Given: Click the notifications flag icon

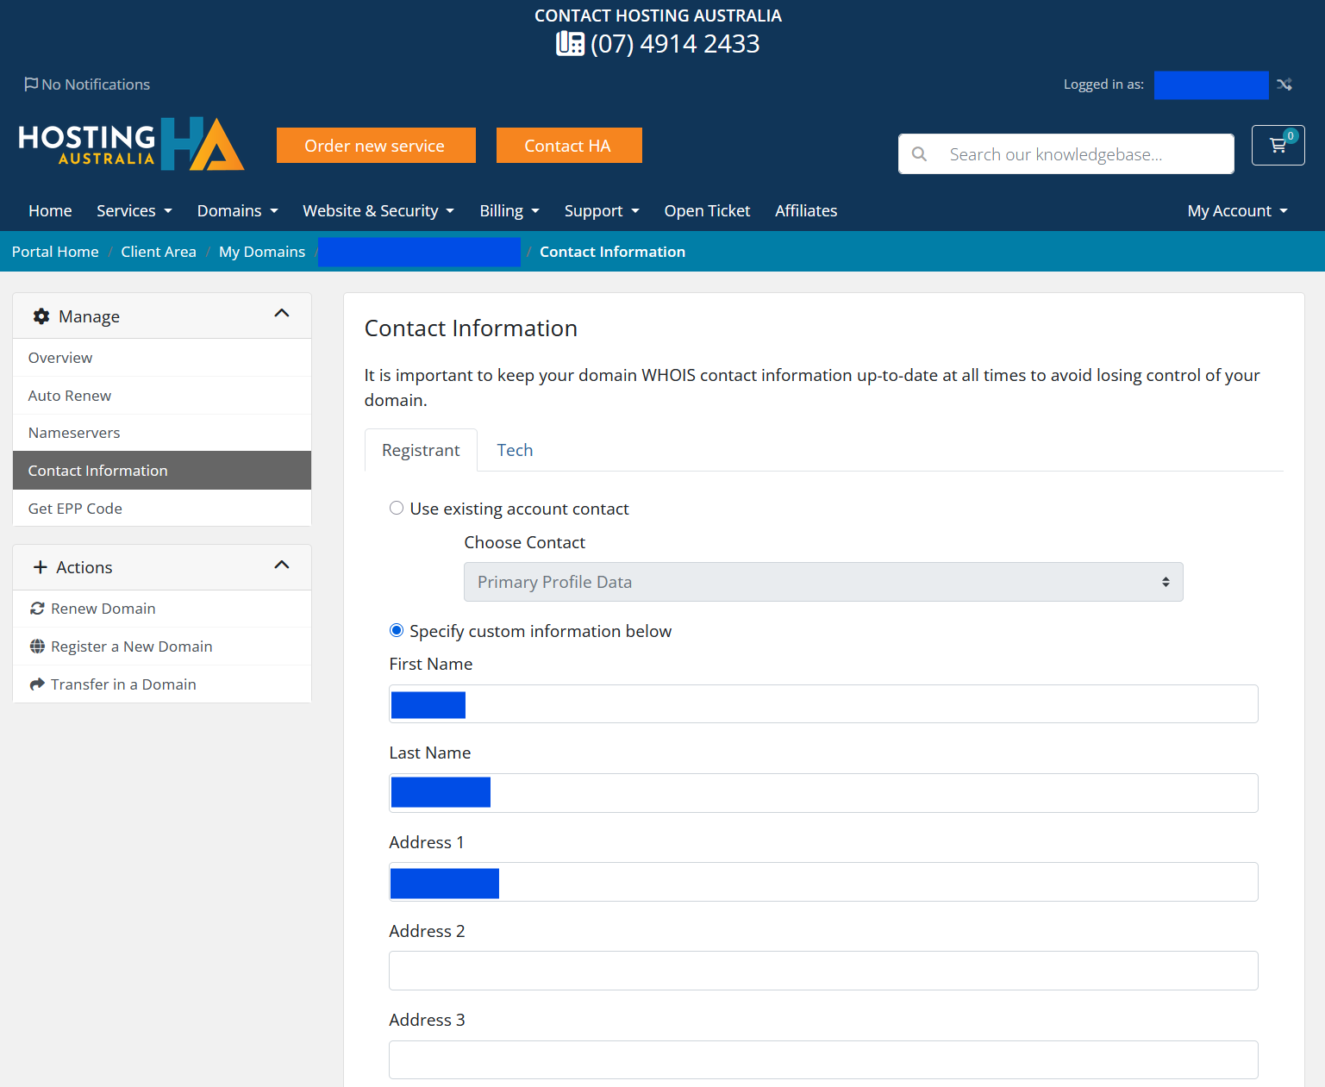Looking at the screenshot, I should 31,84.
